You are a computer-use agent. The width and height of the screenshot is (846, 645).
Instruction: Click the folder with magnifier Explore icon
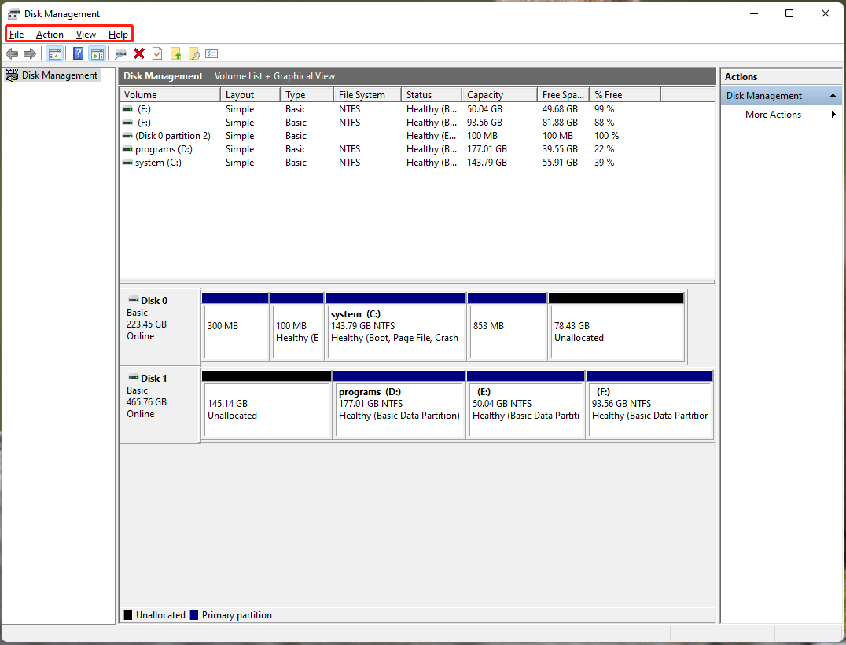[x=193, y=53]
